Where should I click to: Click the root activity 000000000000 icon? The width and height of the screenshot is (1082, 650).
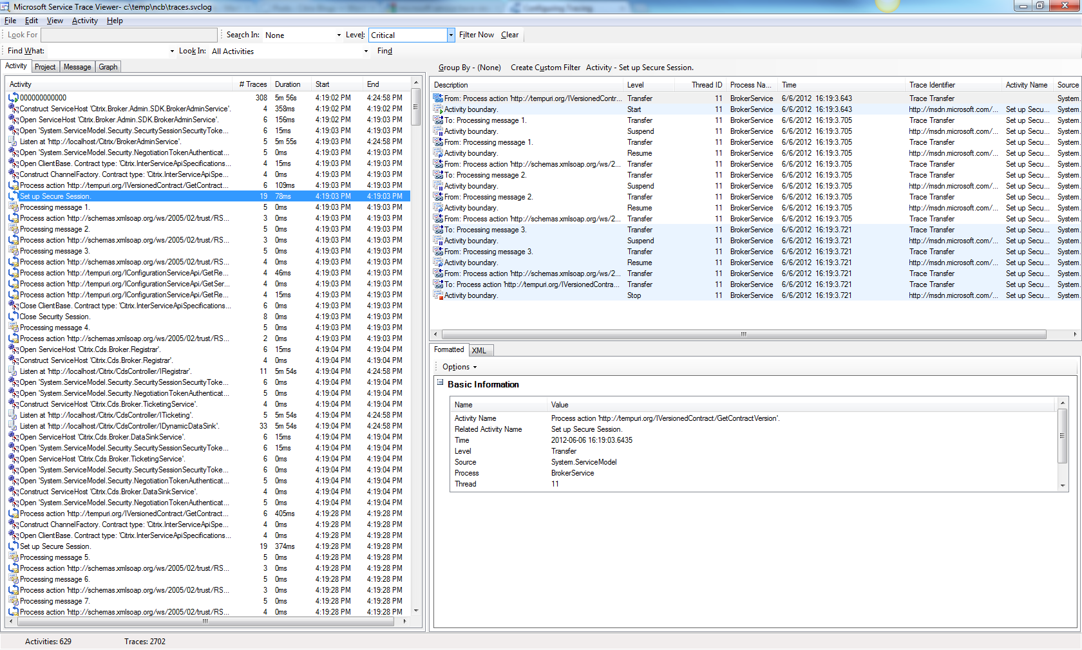13,98
